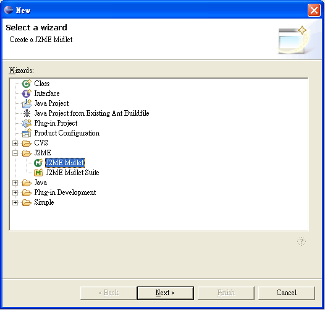Choose the J2ME Midlet Suite entry
The image size is (325, 310).
pos(72,173)
